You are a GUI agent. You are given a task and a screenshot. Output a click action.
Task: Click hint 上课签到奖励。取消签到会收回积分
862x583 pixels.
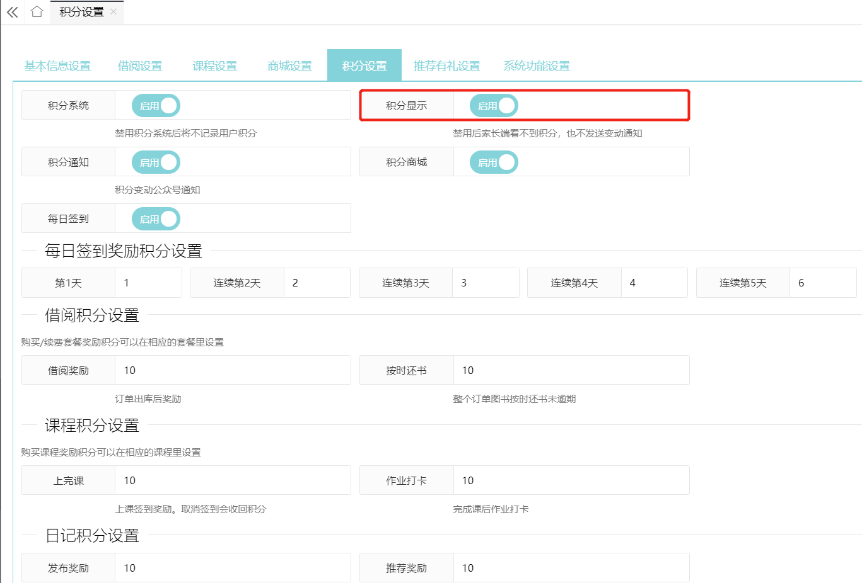190,509
